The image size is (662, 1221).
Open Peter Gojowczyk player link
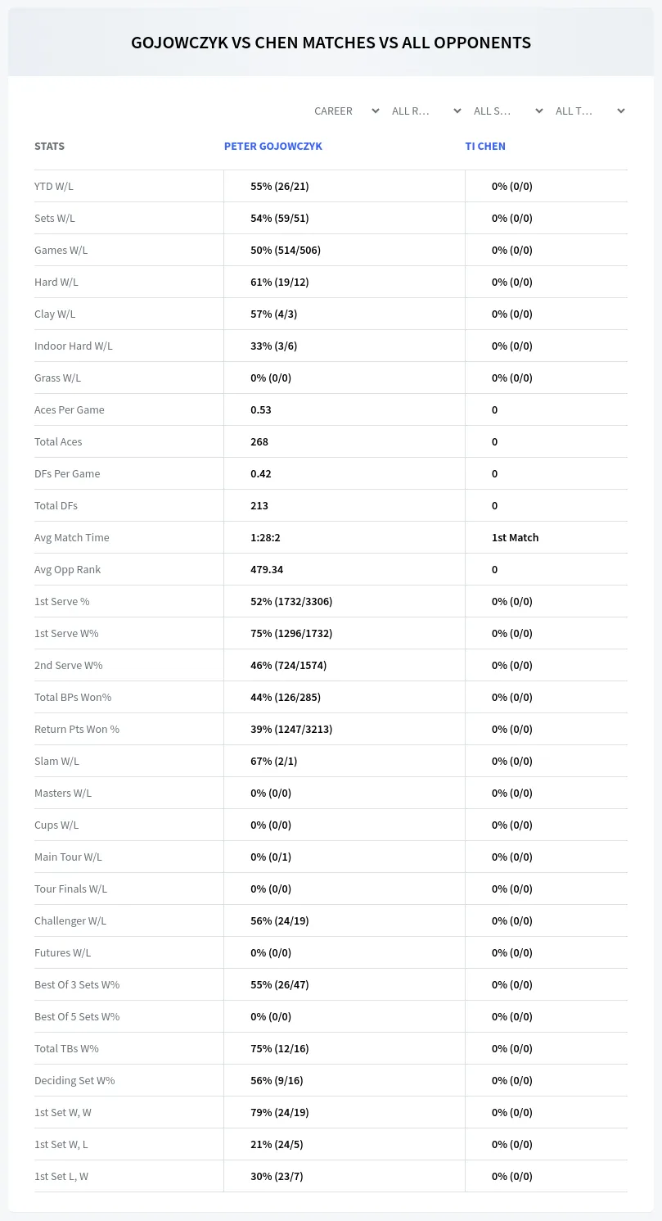coord(273,146)
